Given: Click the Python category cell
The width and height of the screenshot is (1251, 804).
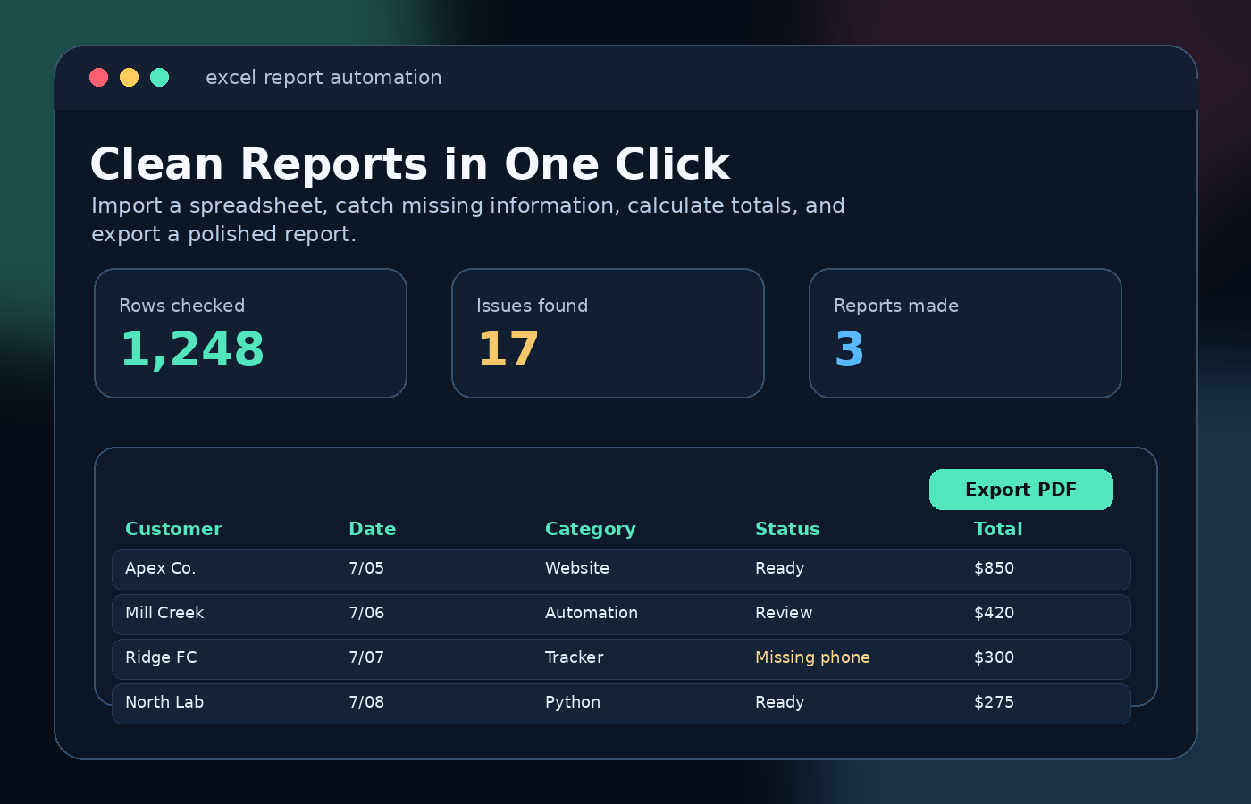Looking at the screenshot, I should 573,702.
